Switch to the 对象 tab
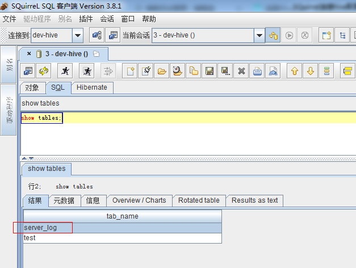This screenshot has width=356, height=268. 32,87
